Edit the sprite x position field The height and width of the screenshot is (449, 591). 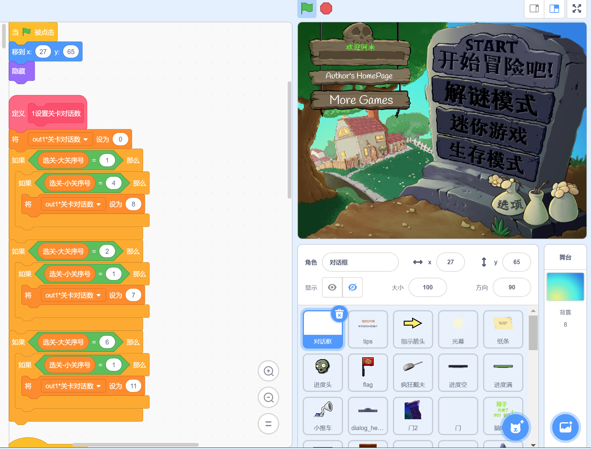point(450,262)
